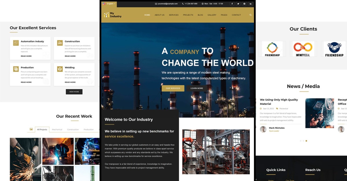Open the Pages menu item
The width and height of the screenshot is (347, 181).
[224, 15]
